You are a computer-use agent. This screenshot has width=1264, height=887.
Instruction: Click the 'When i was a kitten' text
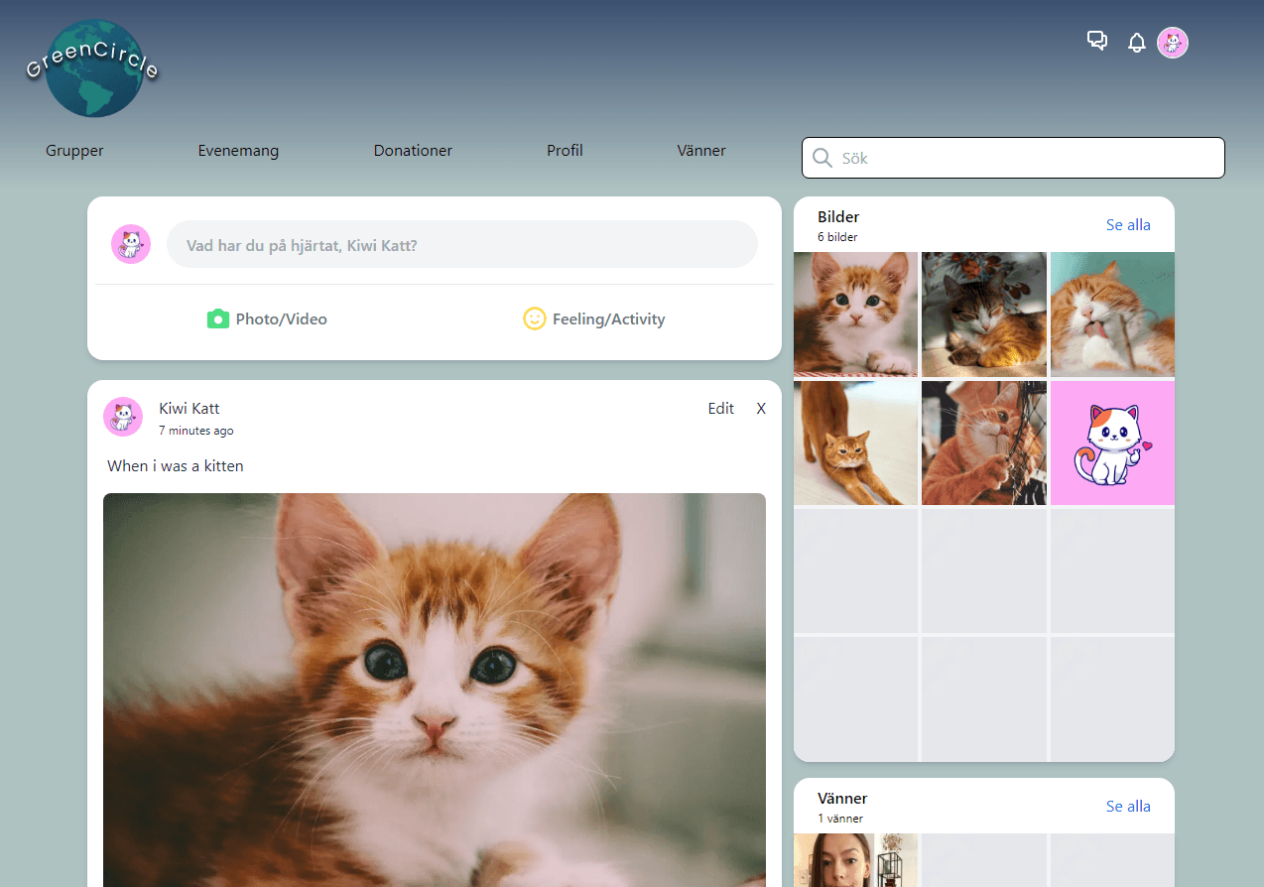(x=176, y=465)
